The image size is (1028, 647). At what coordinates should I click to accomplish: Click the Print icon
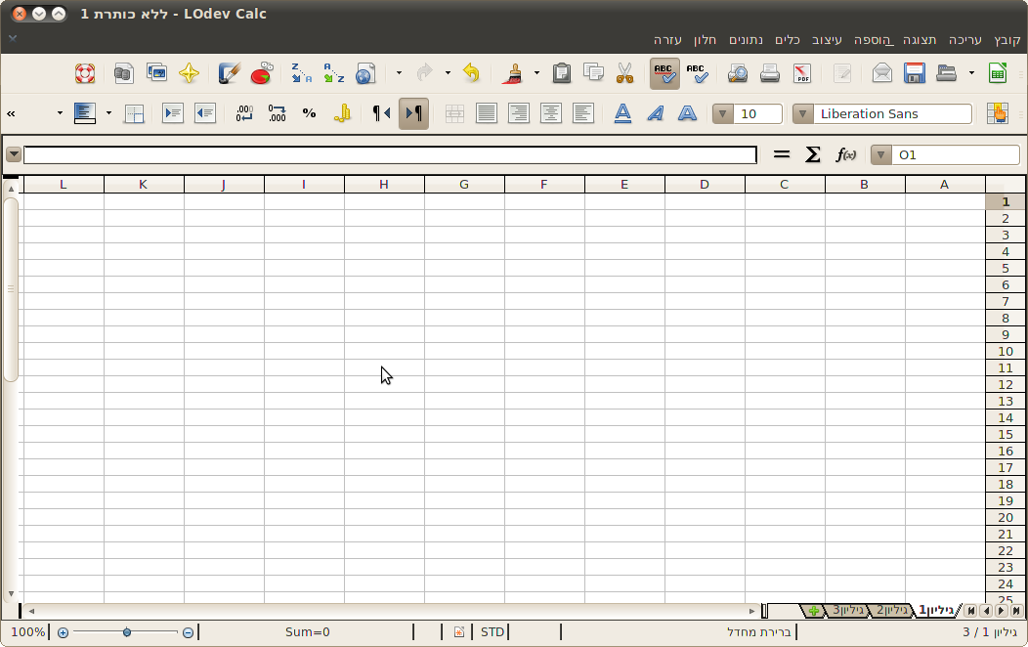770,73
